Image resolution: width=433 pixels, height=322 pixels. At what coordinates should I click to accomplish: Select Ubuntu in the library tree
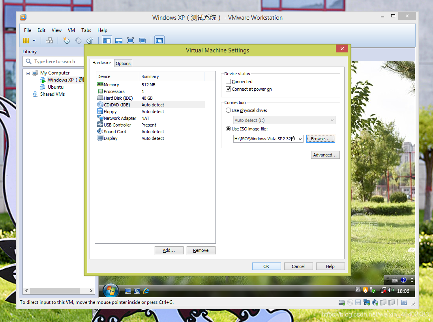click(56, 87)
